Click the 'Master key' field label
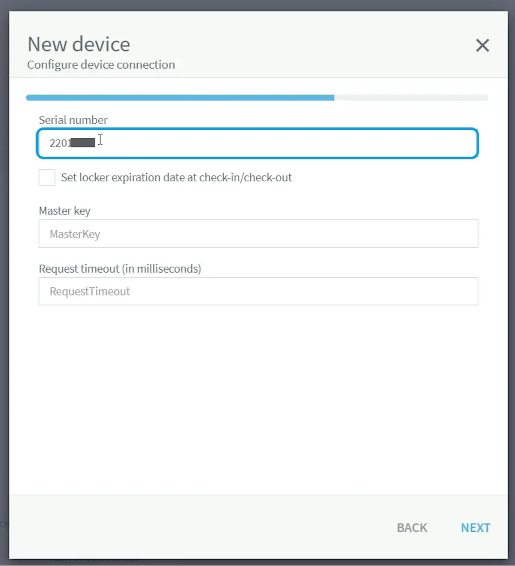Screen dimensions: 515x566 (x=64, y=211)
